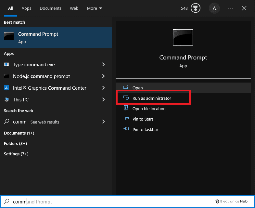Viewport: 255px width, 208px height.
Task: Click the Pin to Start pin icon
Action: pos(126,118)
